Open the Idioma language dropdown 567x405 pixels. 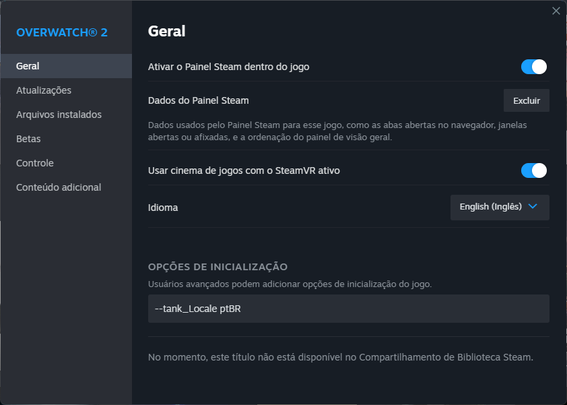pyautogui.click(x=499, y=208)
